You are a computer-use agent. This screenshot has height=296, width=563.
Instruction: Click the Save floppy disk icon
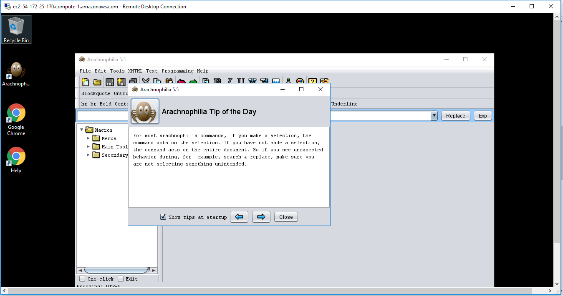(110, 82)
